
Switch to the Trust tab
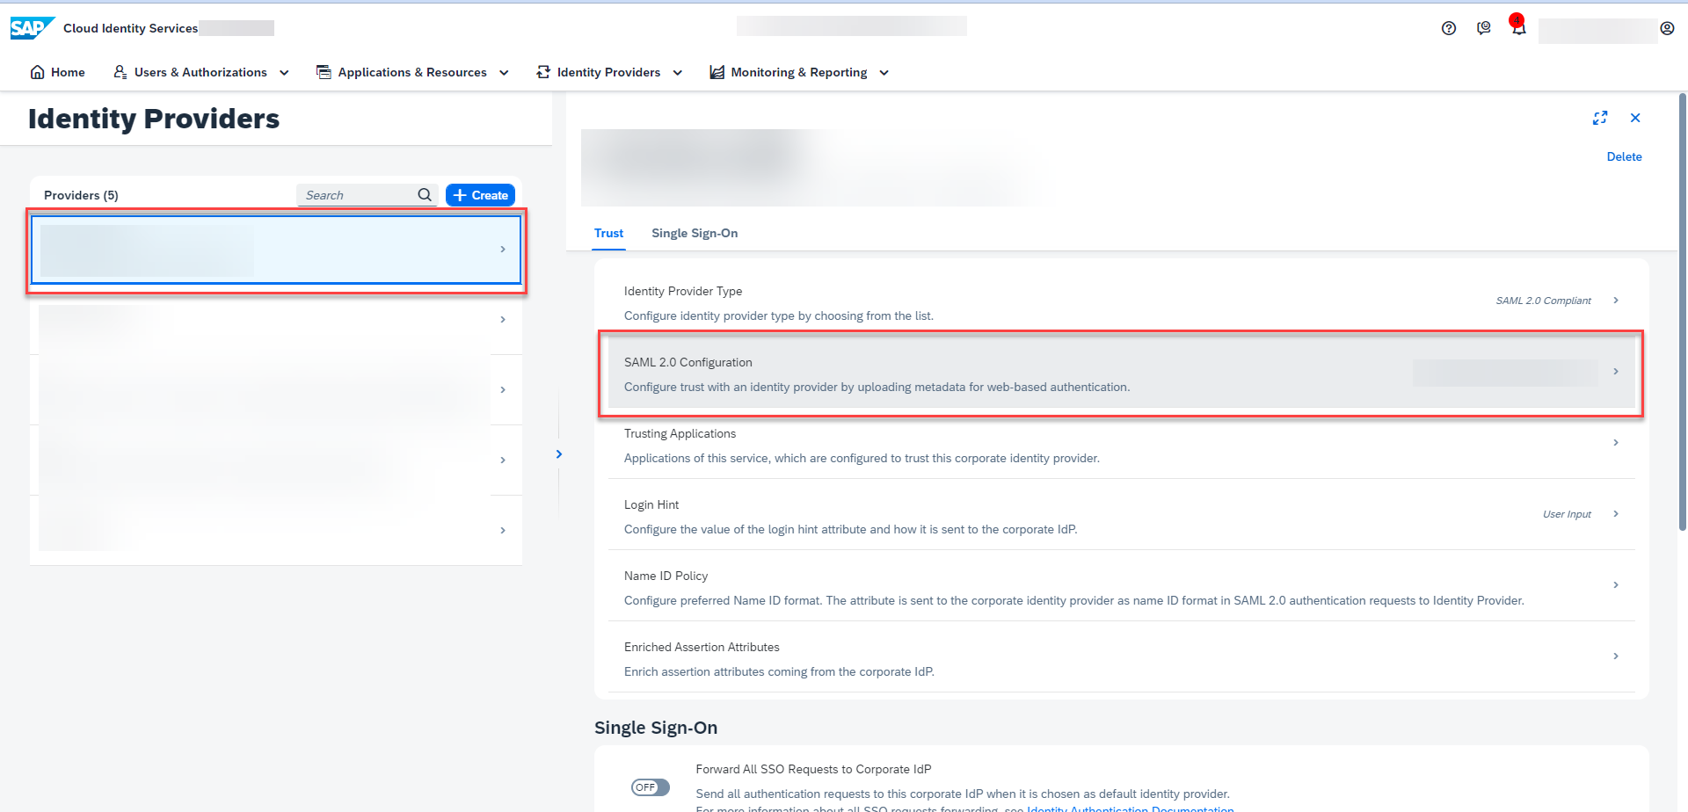[x=608, y=233]
